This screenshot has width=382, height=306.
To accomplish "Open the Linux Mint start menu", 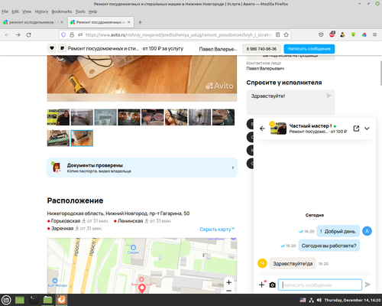I will [6, 300].
